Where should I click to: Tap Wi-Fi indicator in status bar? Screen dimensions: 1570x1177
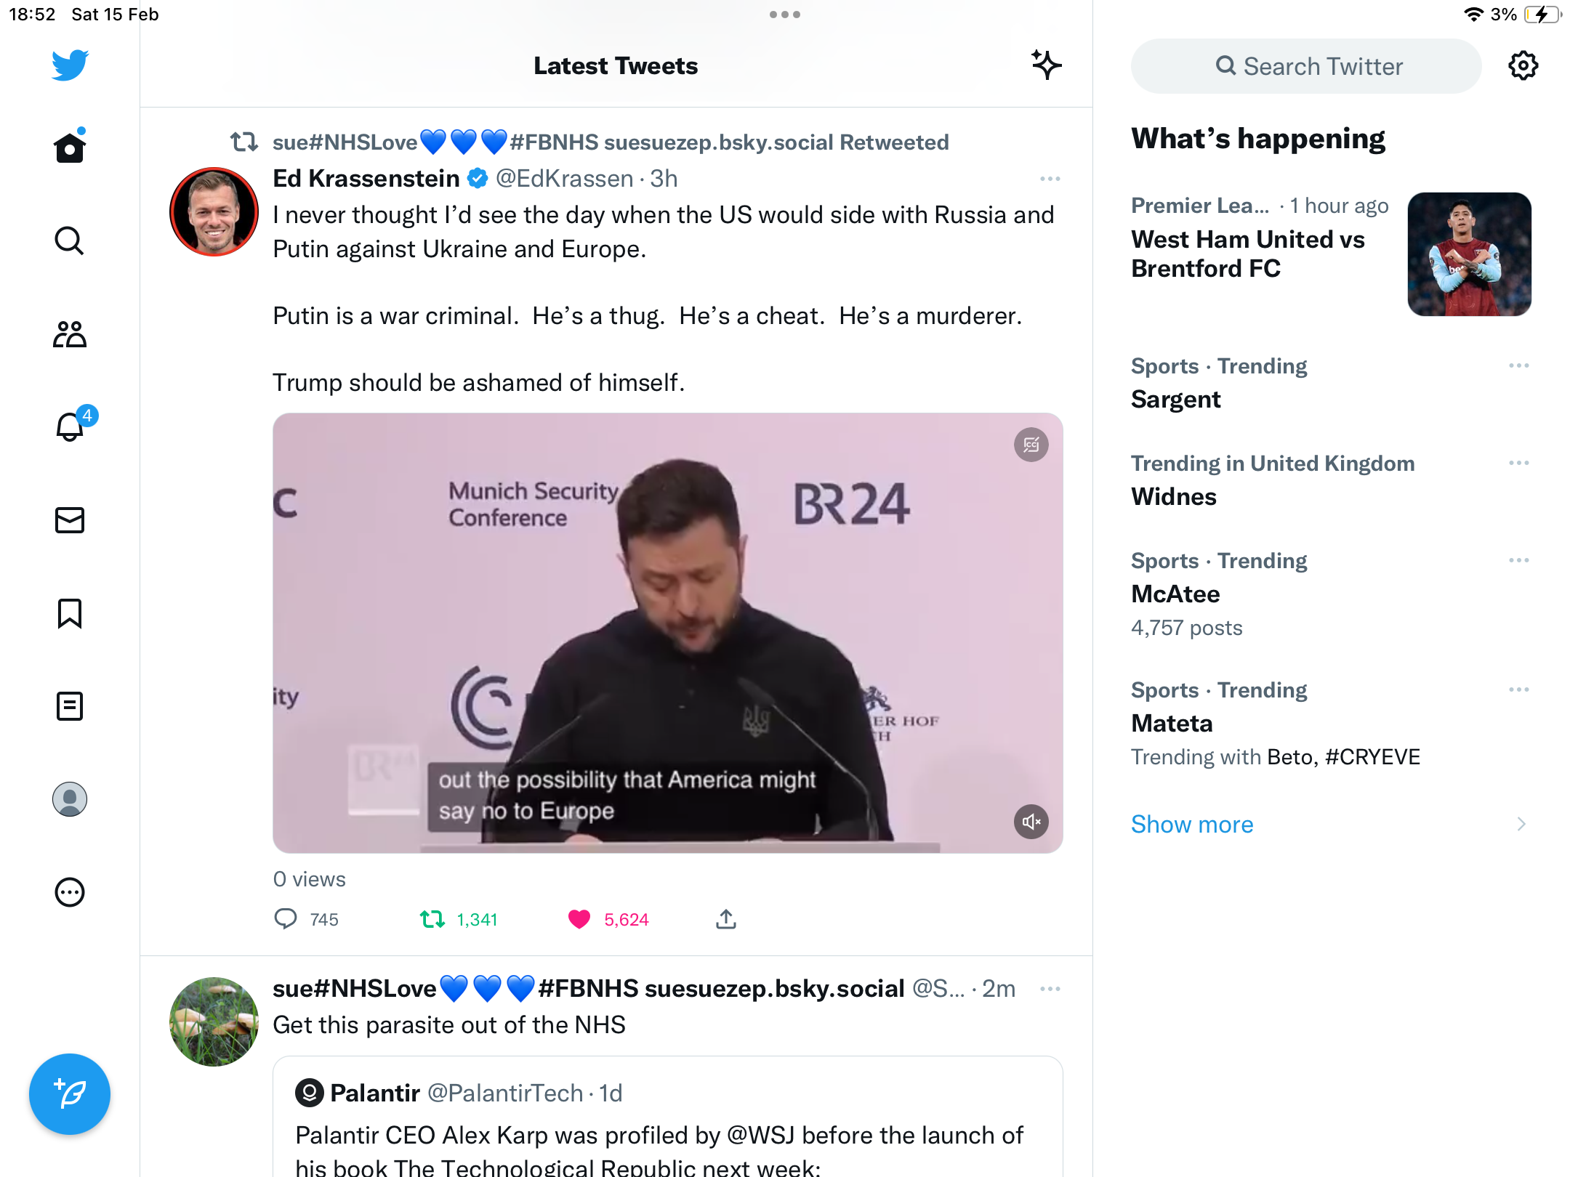click(x=1473, y=15)
